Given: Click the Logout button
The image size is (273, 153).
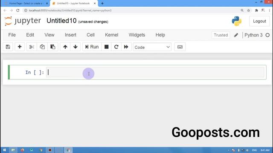Looking at the screenshot, I should (259, 21).
